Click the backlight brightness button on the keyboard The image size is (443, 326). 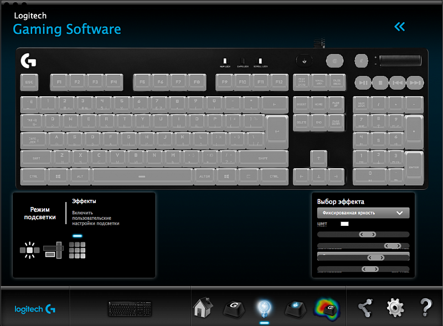335,61
